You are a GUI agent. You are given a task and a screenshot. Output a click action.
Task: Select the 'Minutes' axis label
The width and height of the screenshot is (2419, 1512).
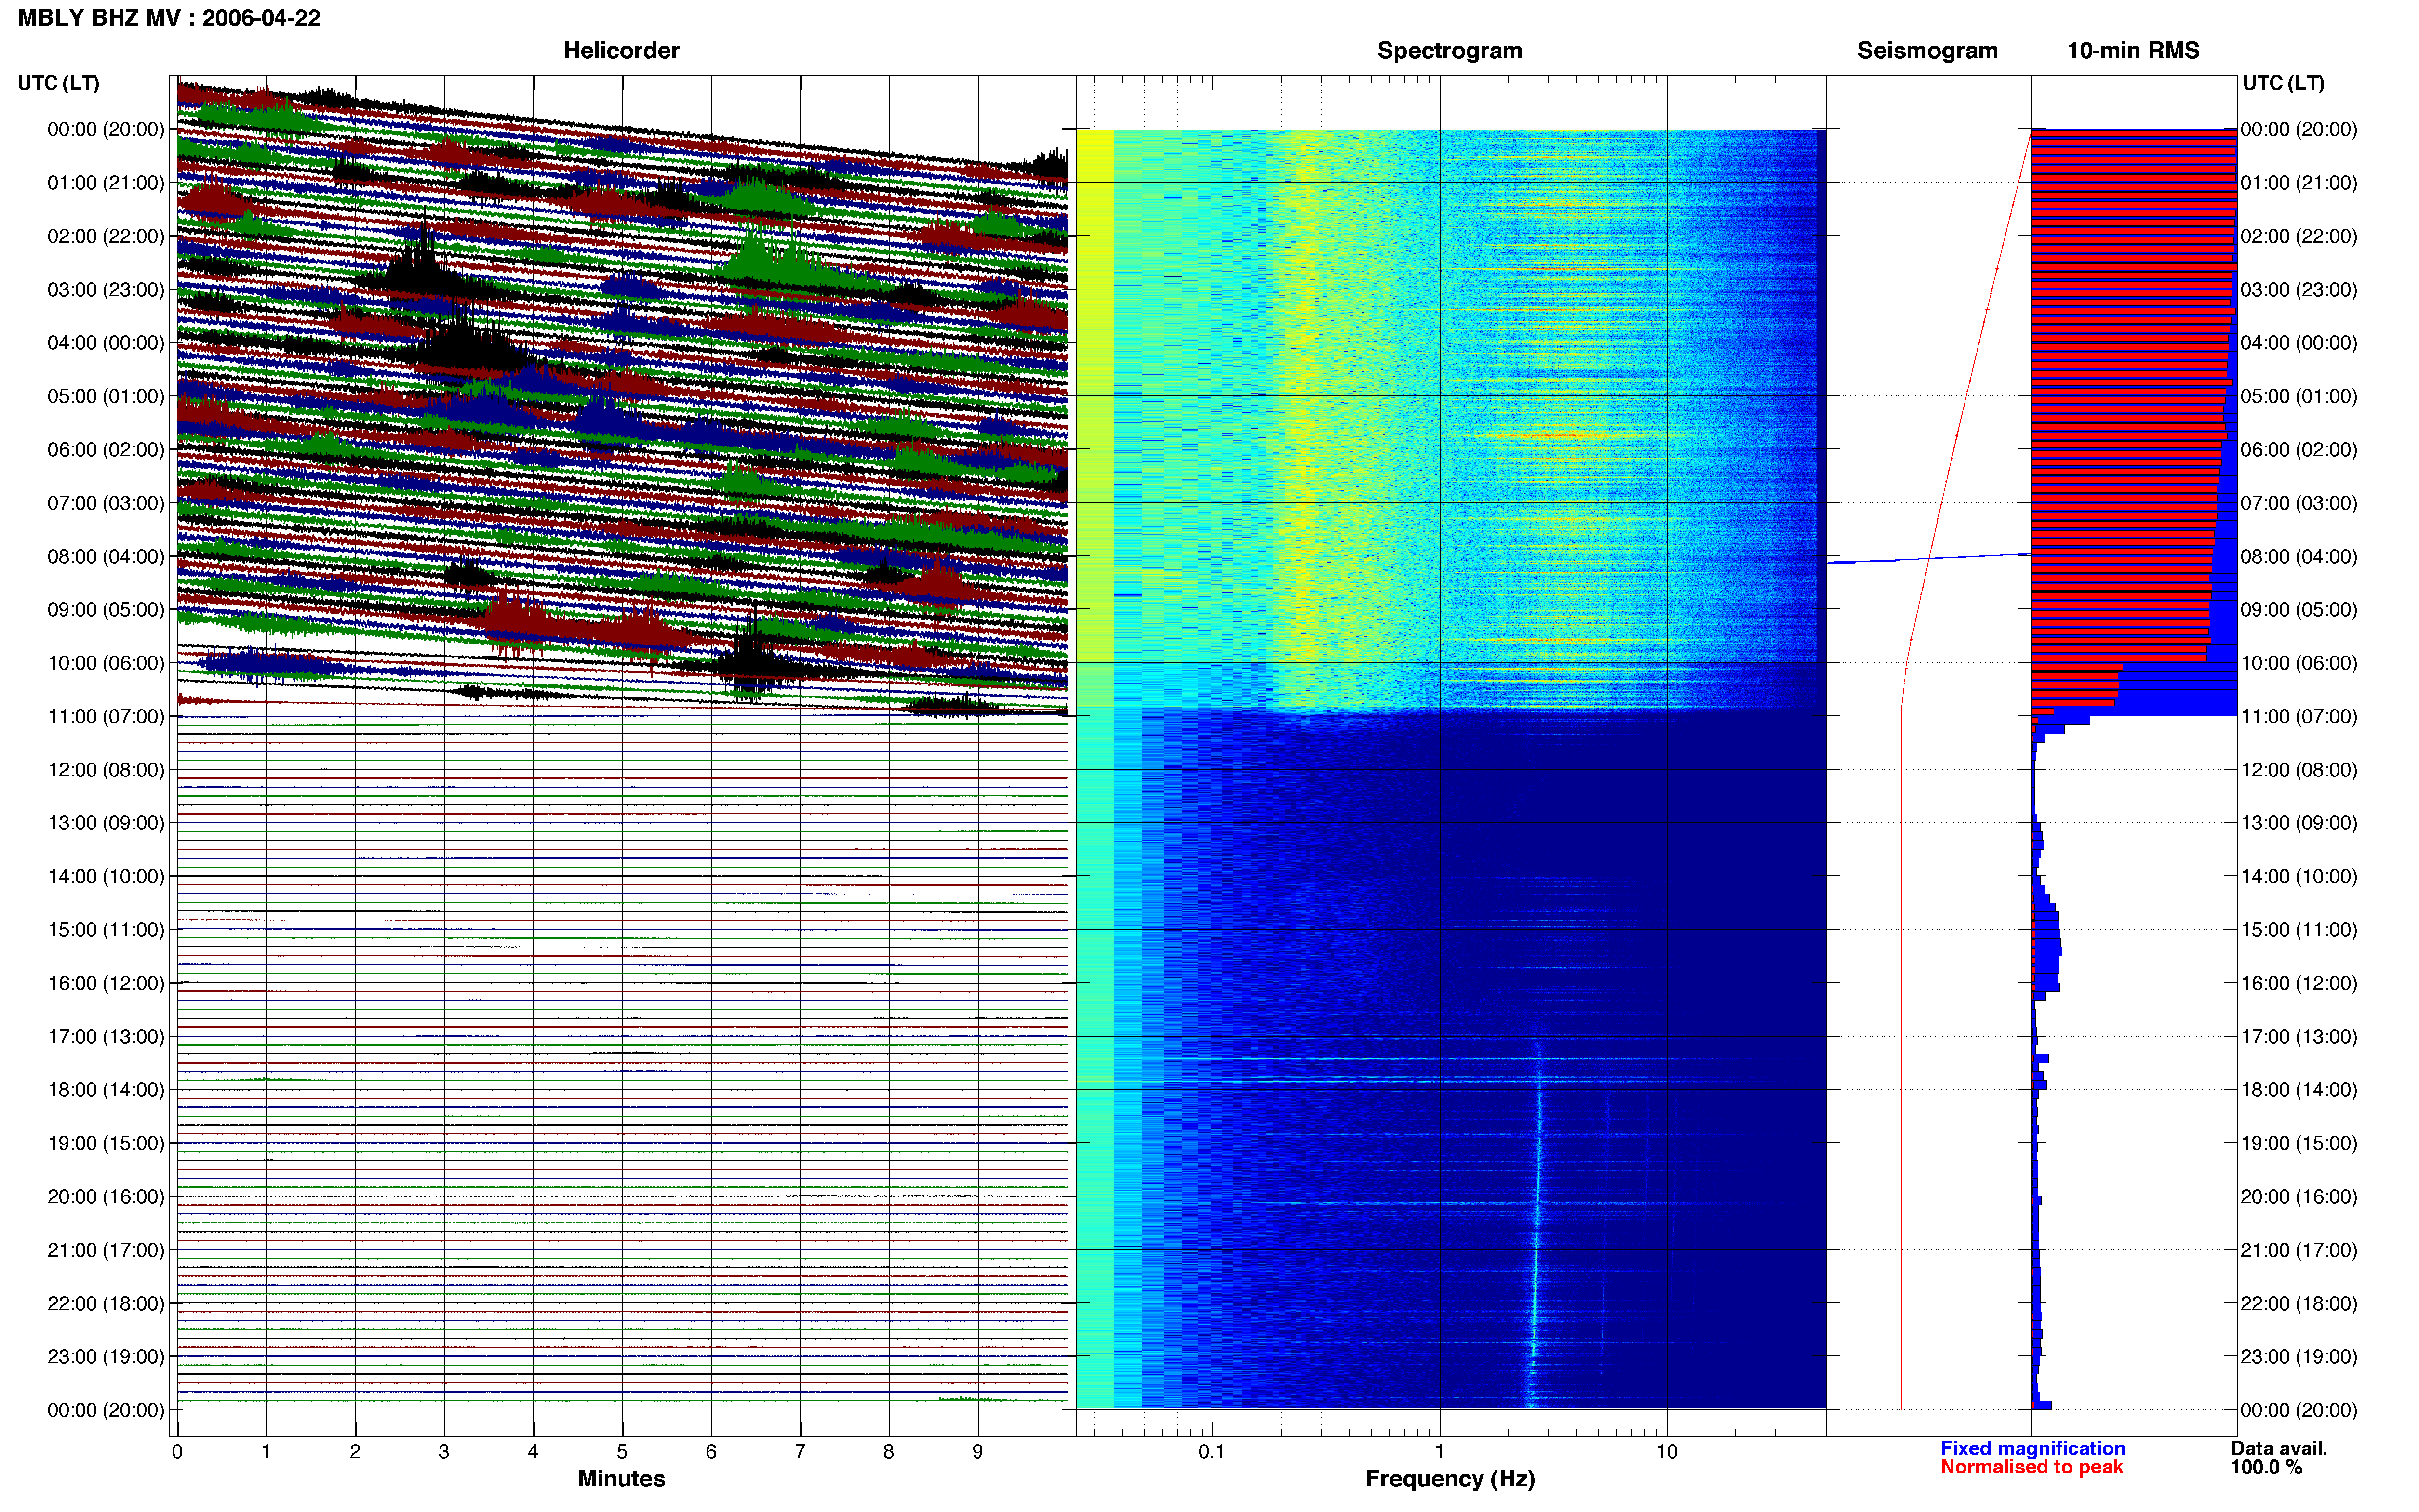(621, 1478)
